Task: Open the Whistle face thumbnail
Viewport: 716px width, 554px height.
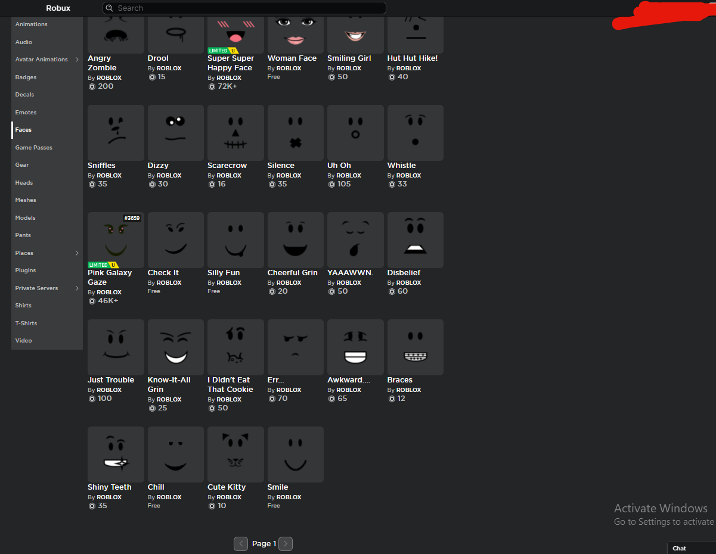Action: (x=416, y=133)
